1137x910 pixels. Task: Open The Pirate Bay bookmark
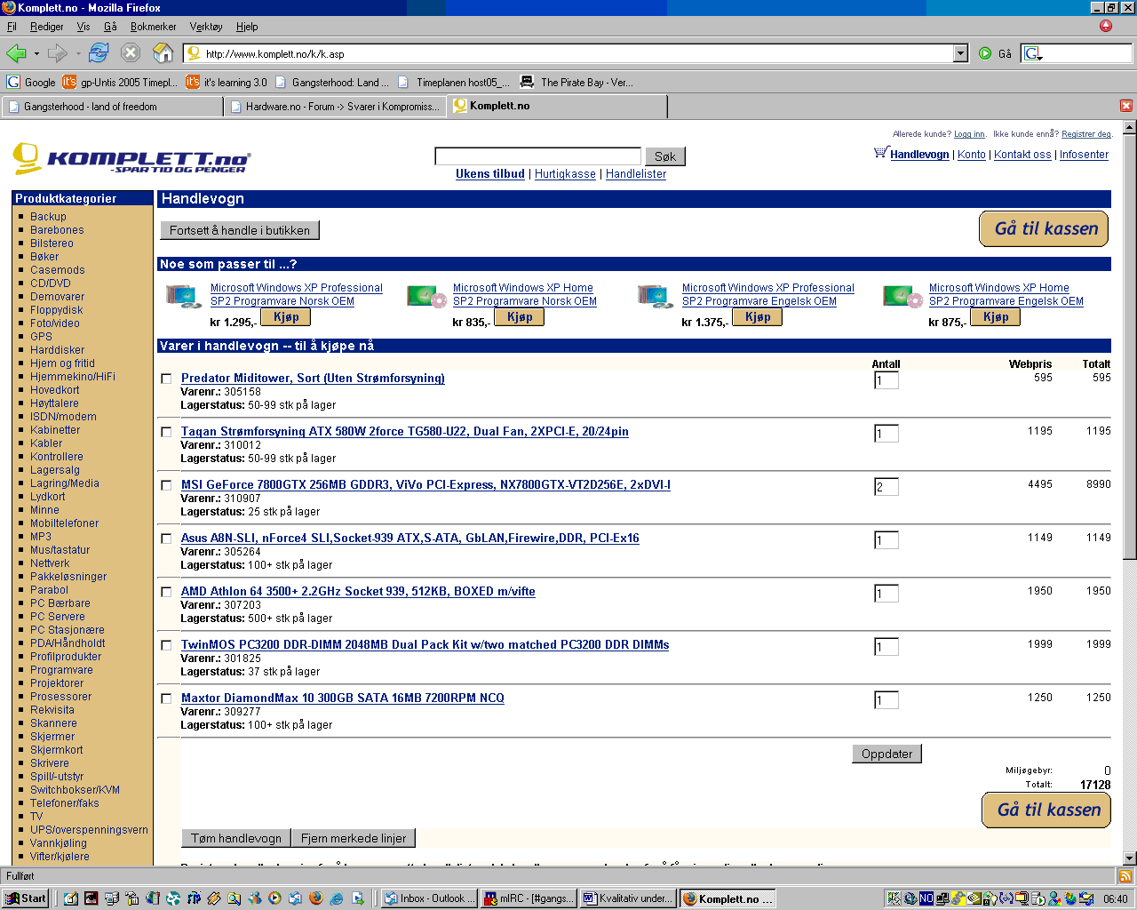click(x=576, y=82)
